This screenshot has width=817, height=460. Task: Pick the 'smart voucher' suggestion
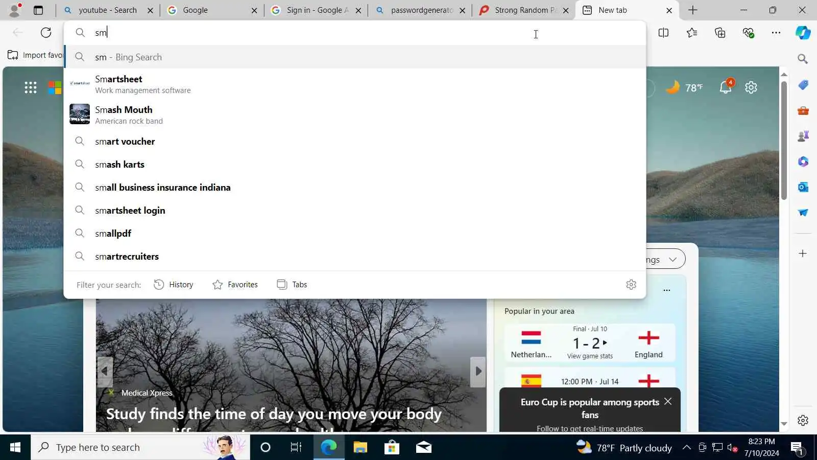click(355, 142)
